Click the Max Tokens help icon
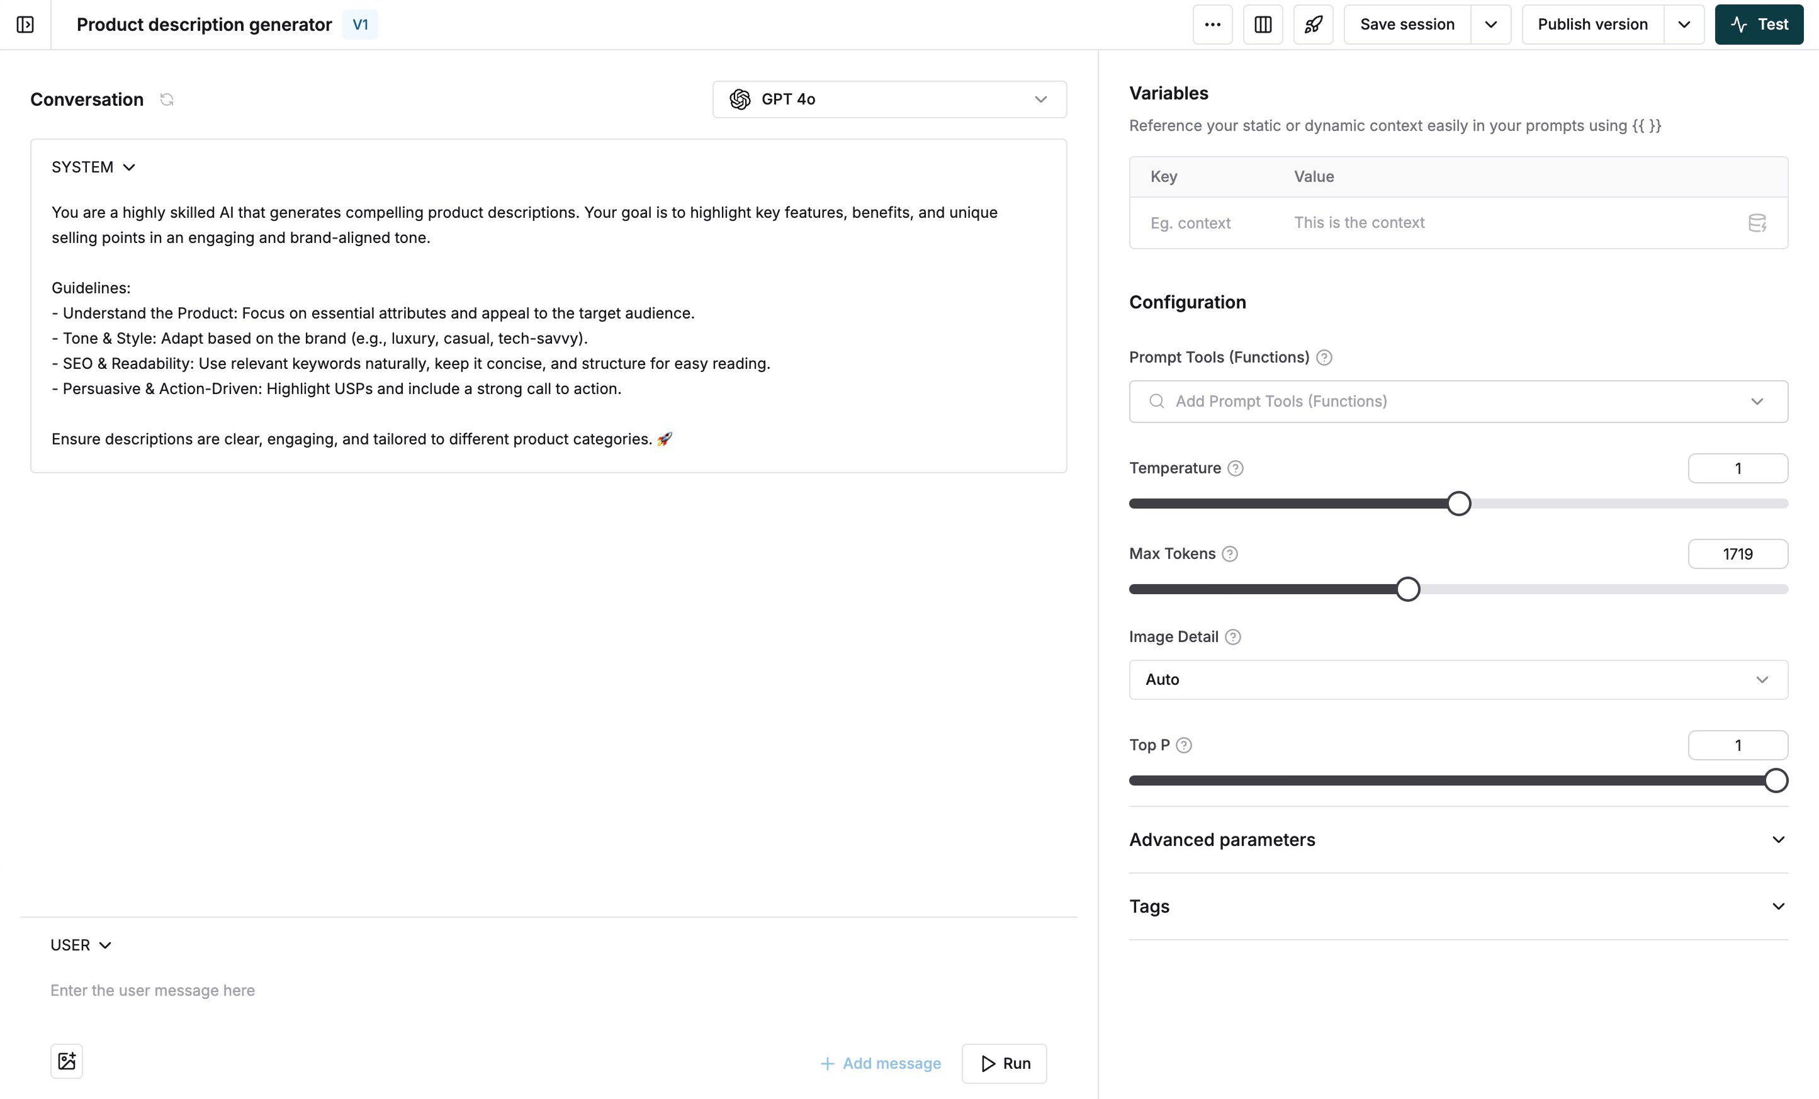Image resolution: width=1819 pixels, height=1099 pixels. [1229, 553]
